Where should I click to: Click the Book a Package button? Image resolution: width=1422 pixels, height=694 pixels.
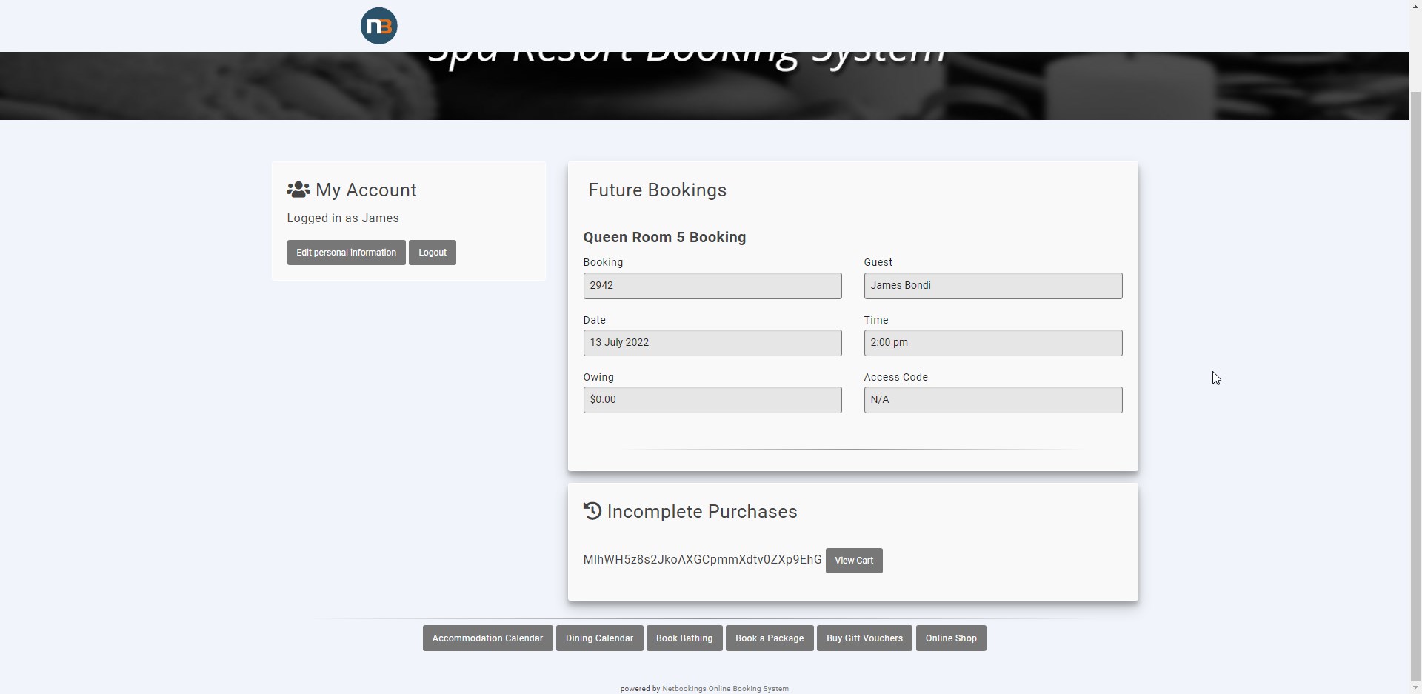pyautogui.click(x=769, y=638)
